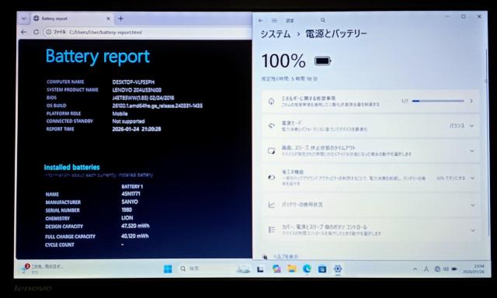Show hidden system tray icons
This screenshot has height=298, width=497.
pos(415,269)
